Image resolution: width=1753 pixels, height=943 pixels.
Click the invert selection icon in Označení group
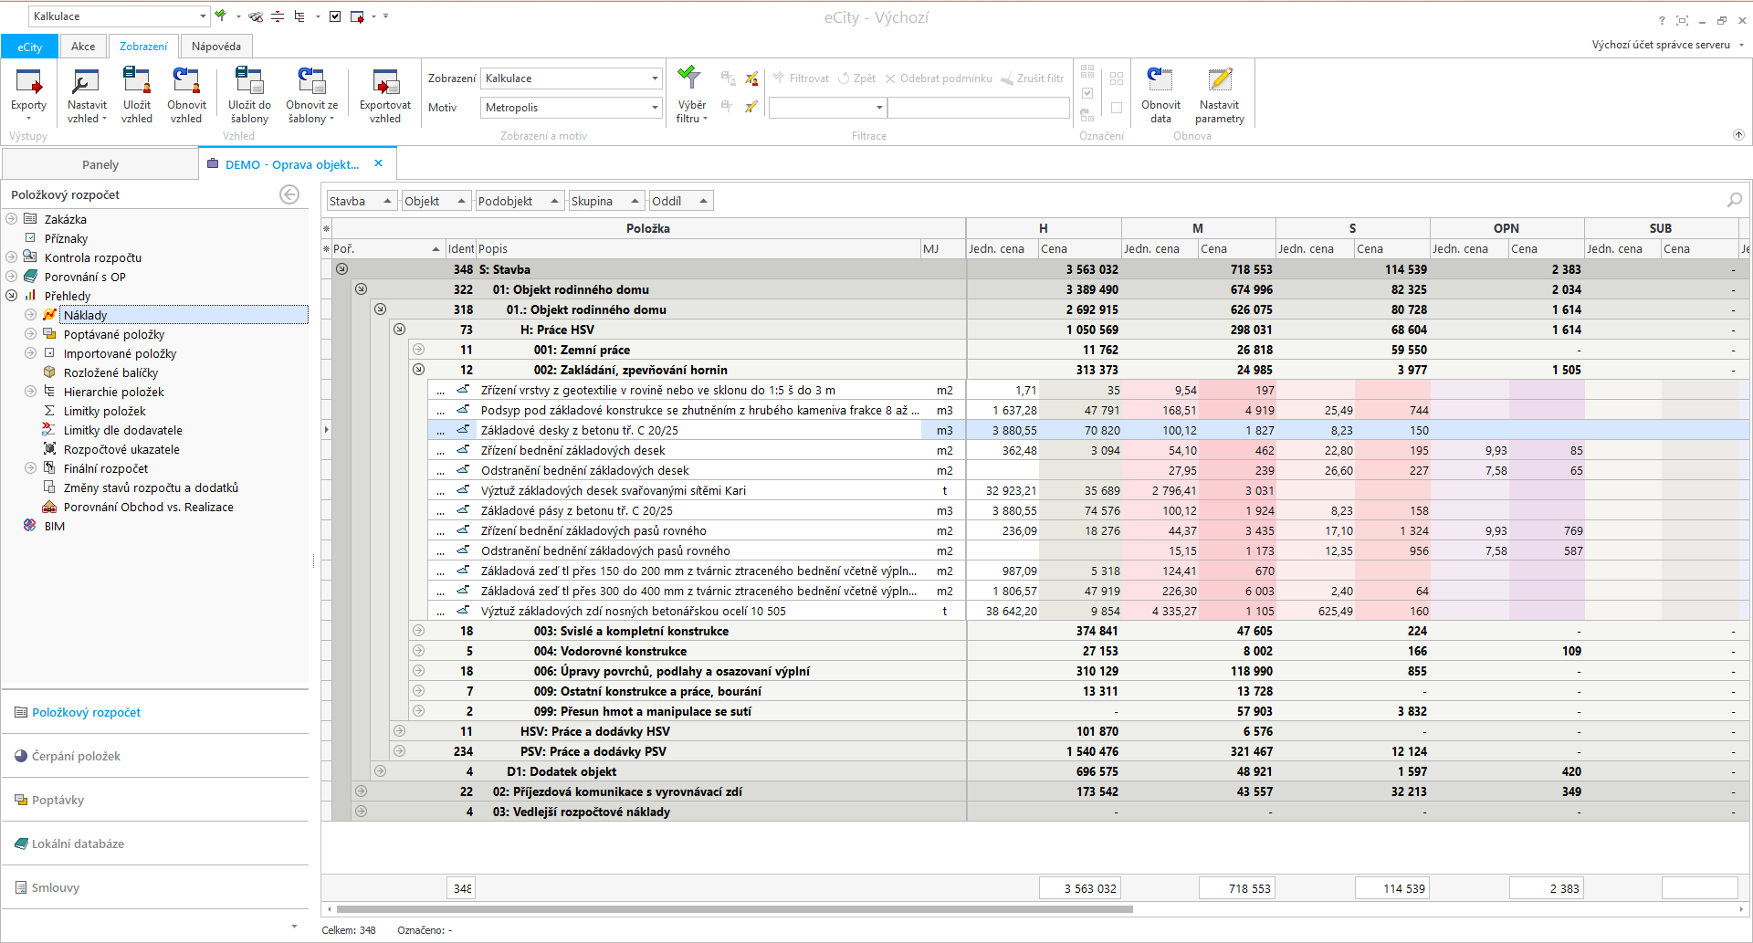point(1087,114)
